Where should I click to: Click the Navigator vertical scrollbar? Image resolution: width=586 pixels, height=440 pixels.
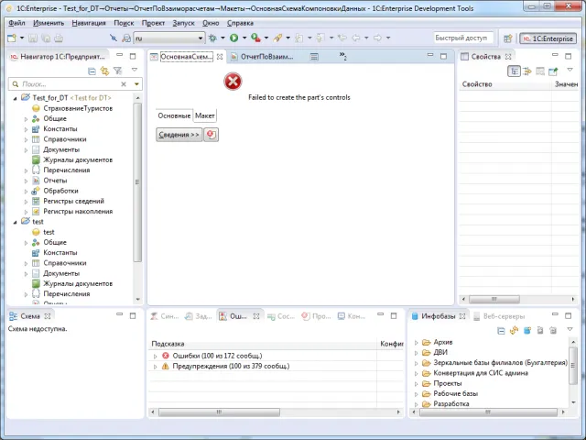tap(137, 181)
